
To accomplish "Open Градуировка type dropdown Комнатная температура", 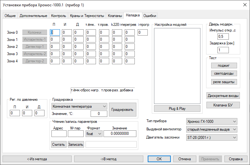I will pyautogui.click(x=79, y=106).
